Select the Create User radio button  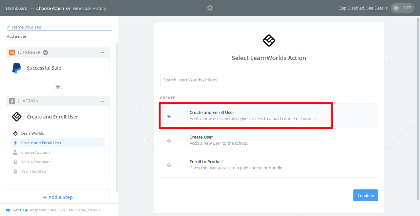(x=169, y=141)
